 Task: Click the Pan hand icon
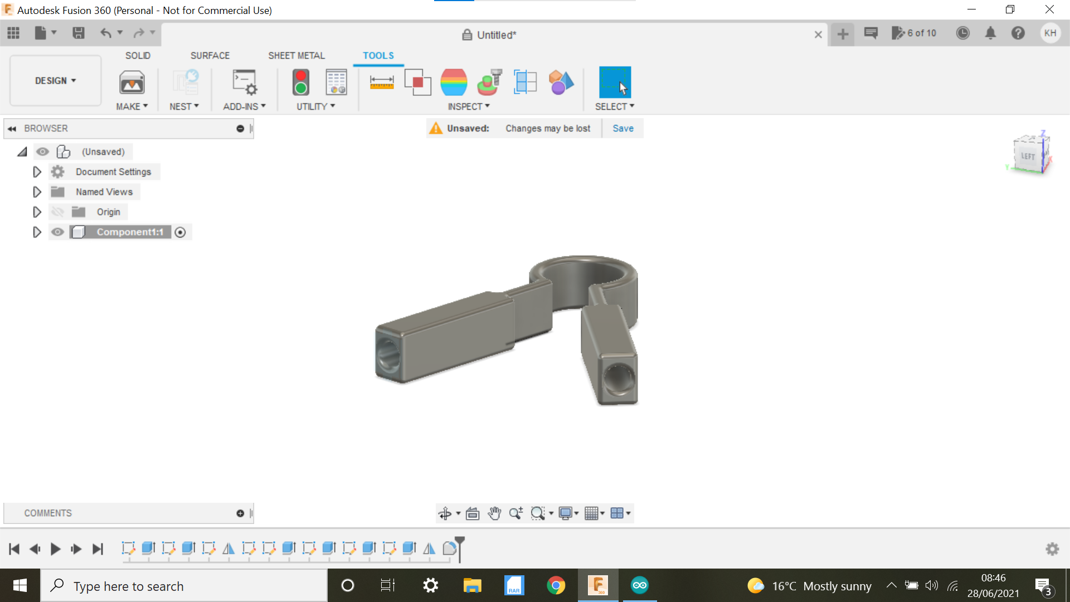coord(494,513)
